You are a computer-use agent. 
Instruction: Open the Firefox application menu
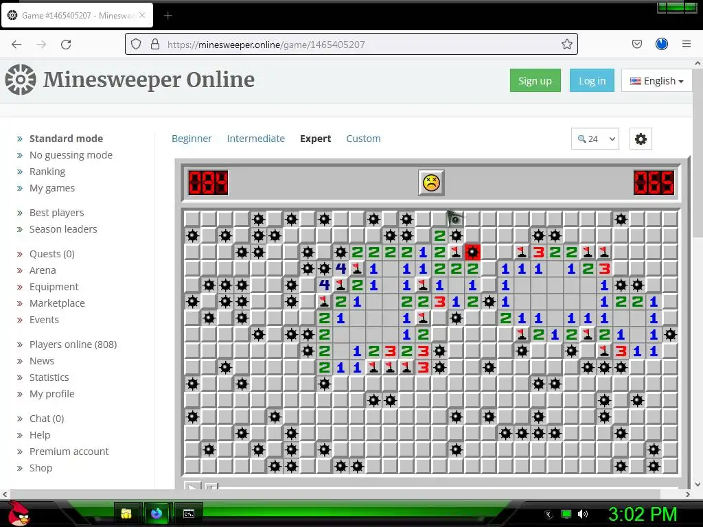[x=687, y=44]
